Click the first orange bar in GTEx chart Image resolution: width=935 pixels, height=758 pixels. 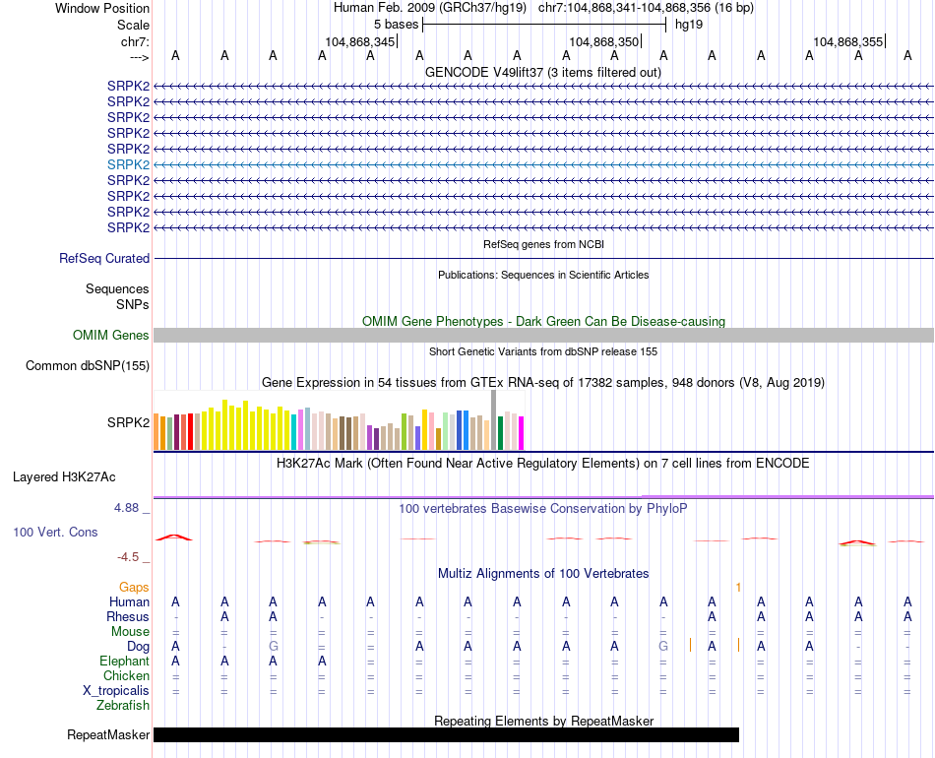(156, 432)
